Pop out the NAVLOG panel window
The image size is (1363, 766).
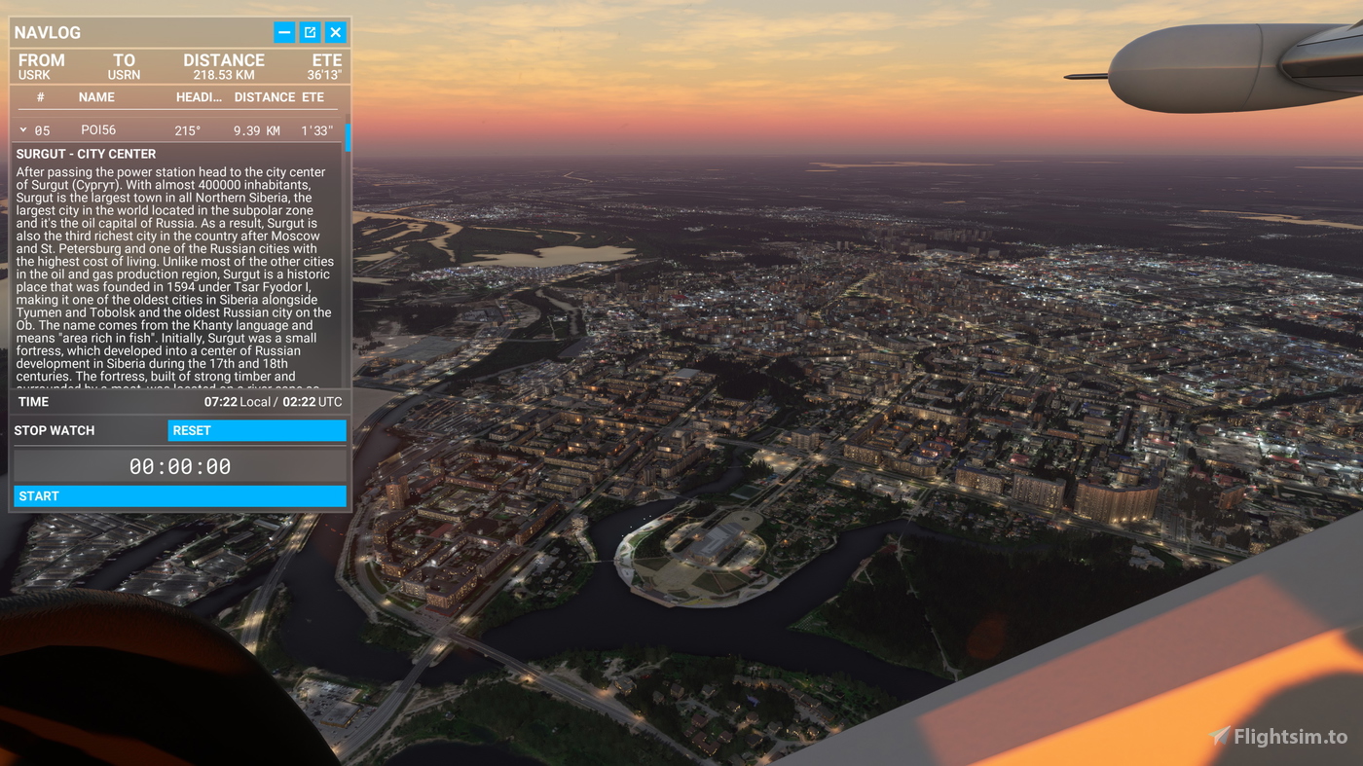click(x=310, y=32)
